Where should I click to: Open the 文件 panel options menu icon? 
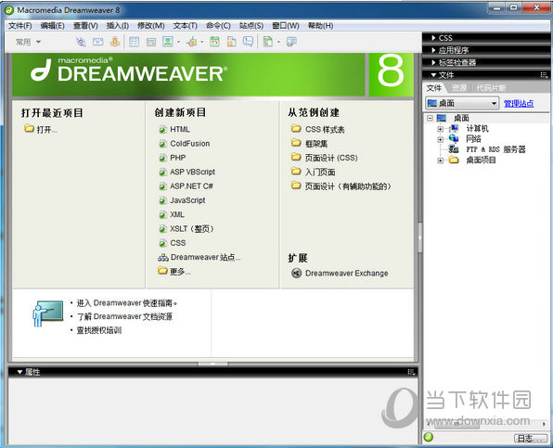(544, 75)
